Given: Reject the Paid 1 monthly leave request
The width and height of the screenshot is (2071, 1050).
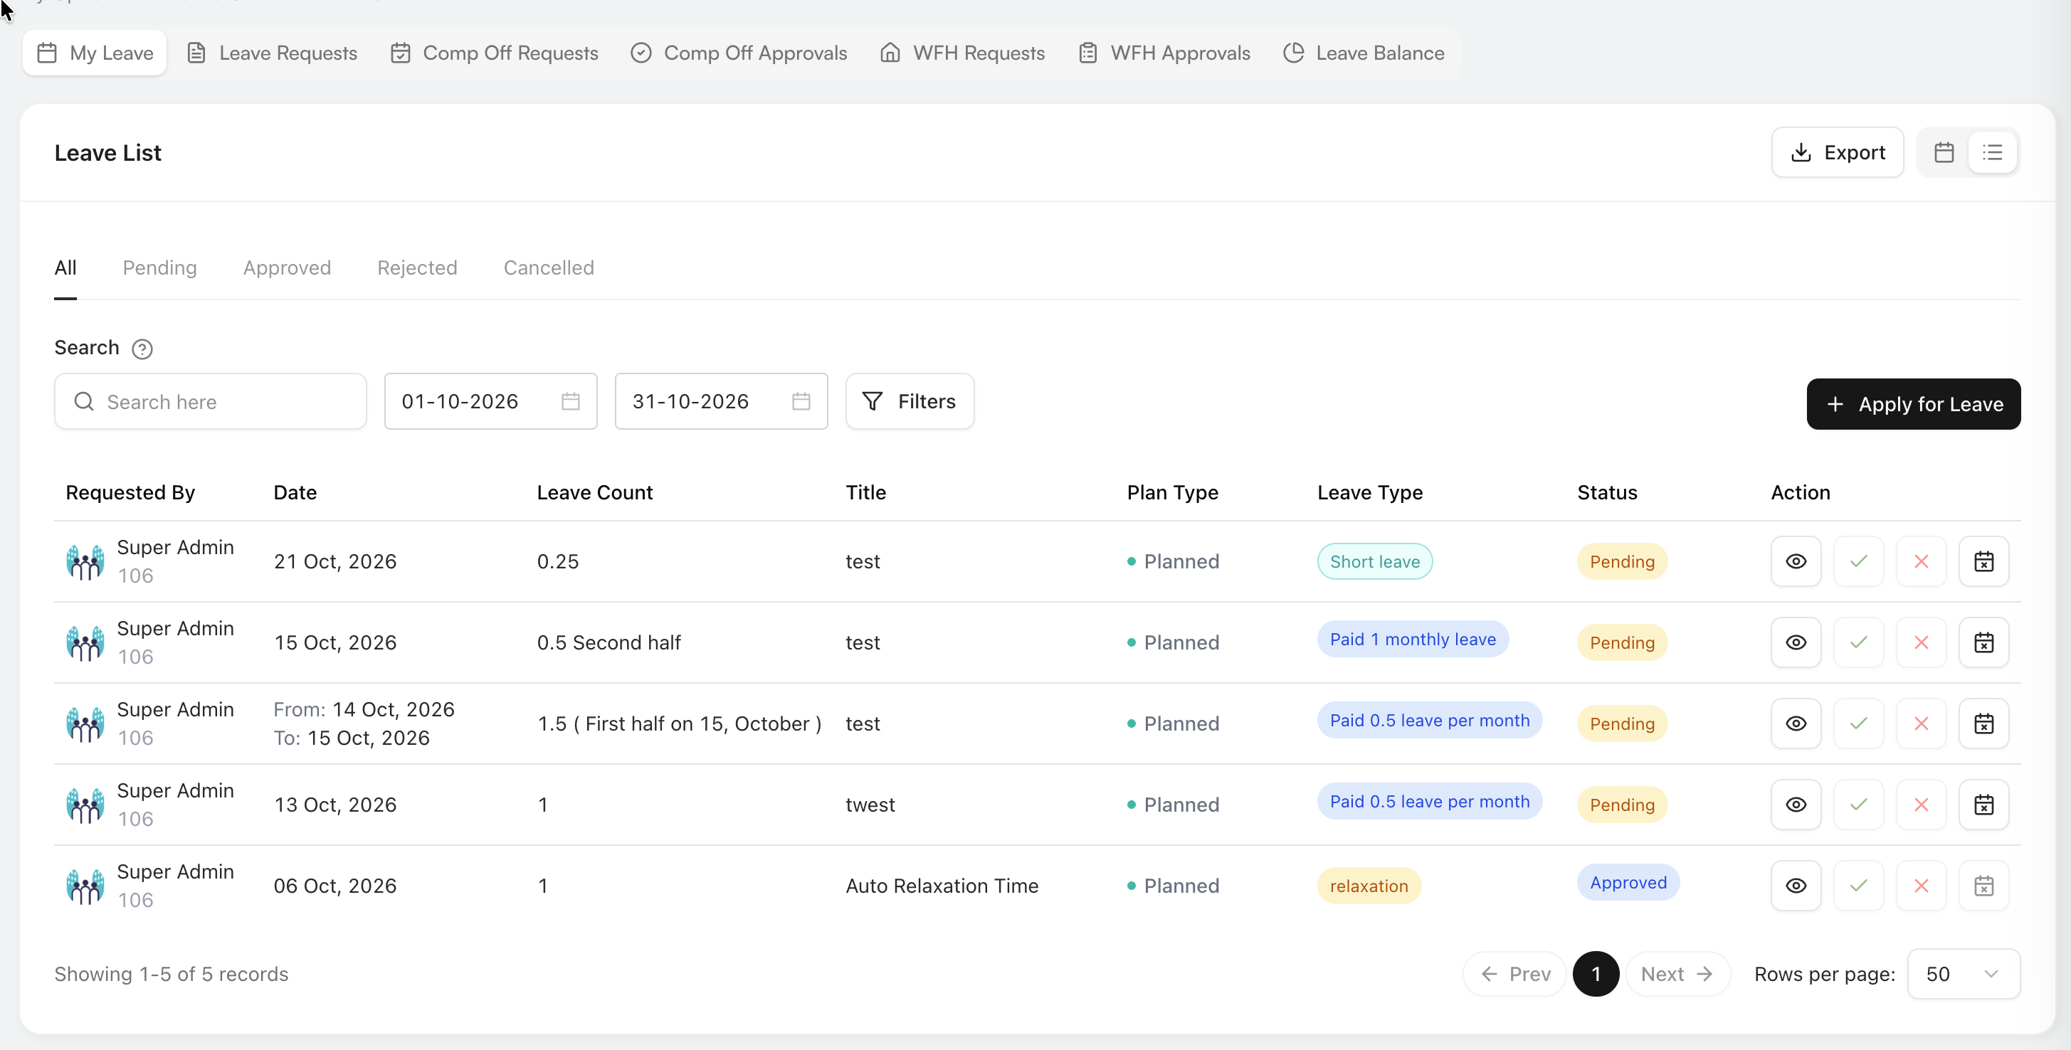Looking at the screenshot, I should click(1921, 642).
